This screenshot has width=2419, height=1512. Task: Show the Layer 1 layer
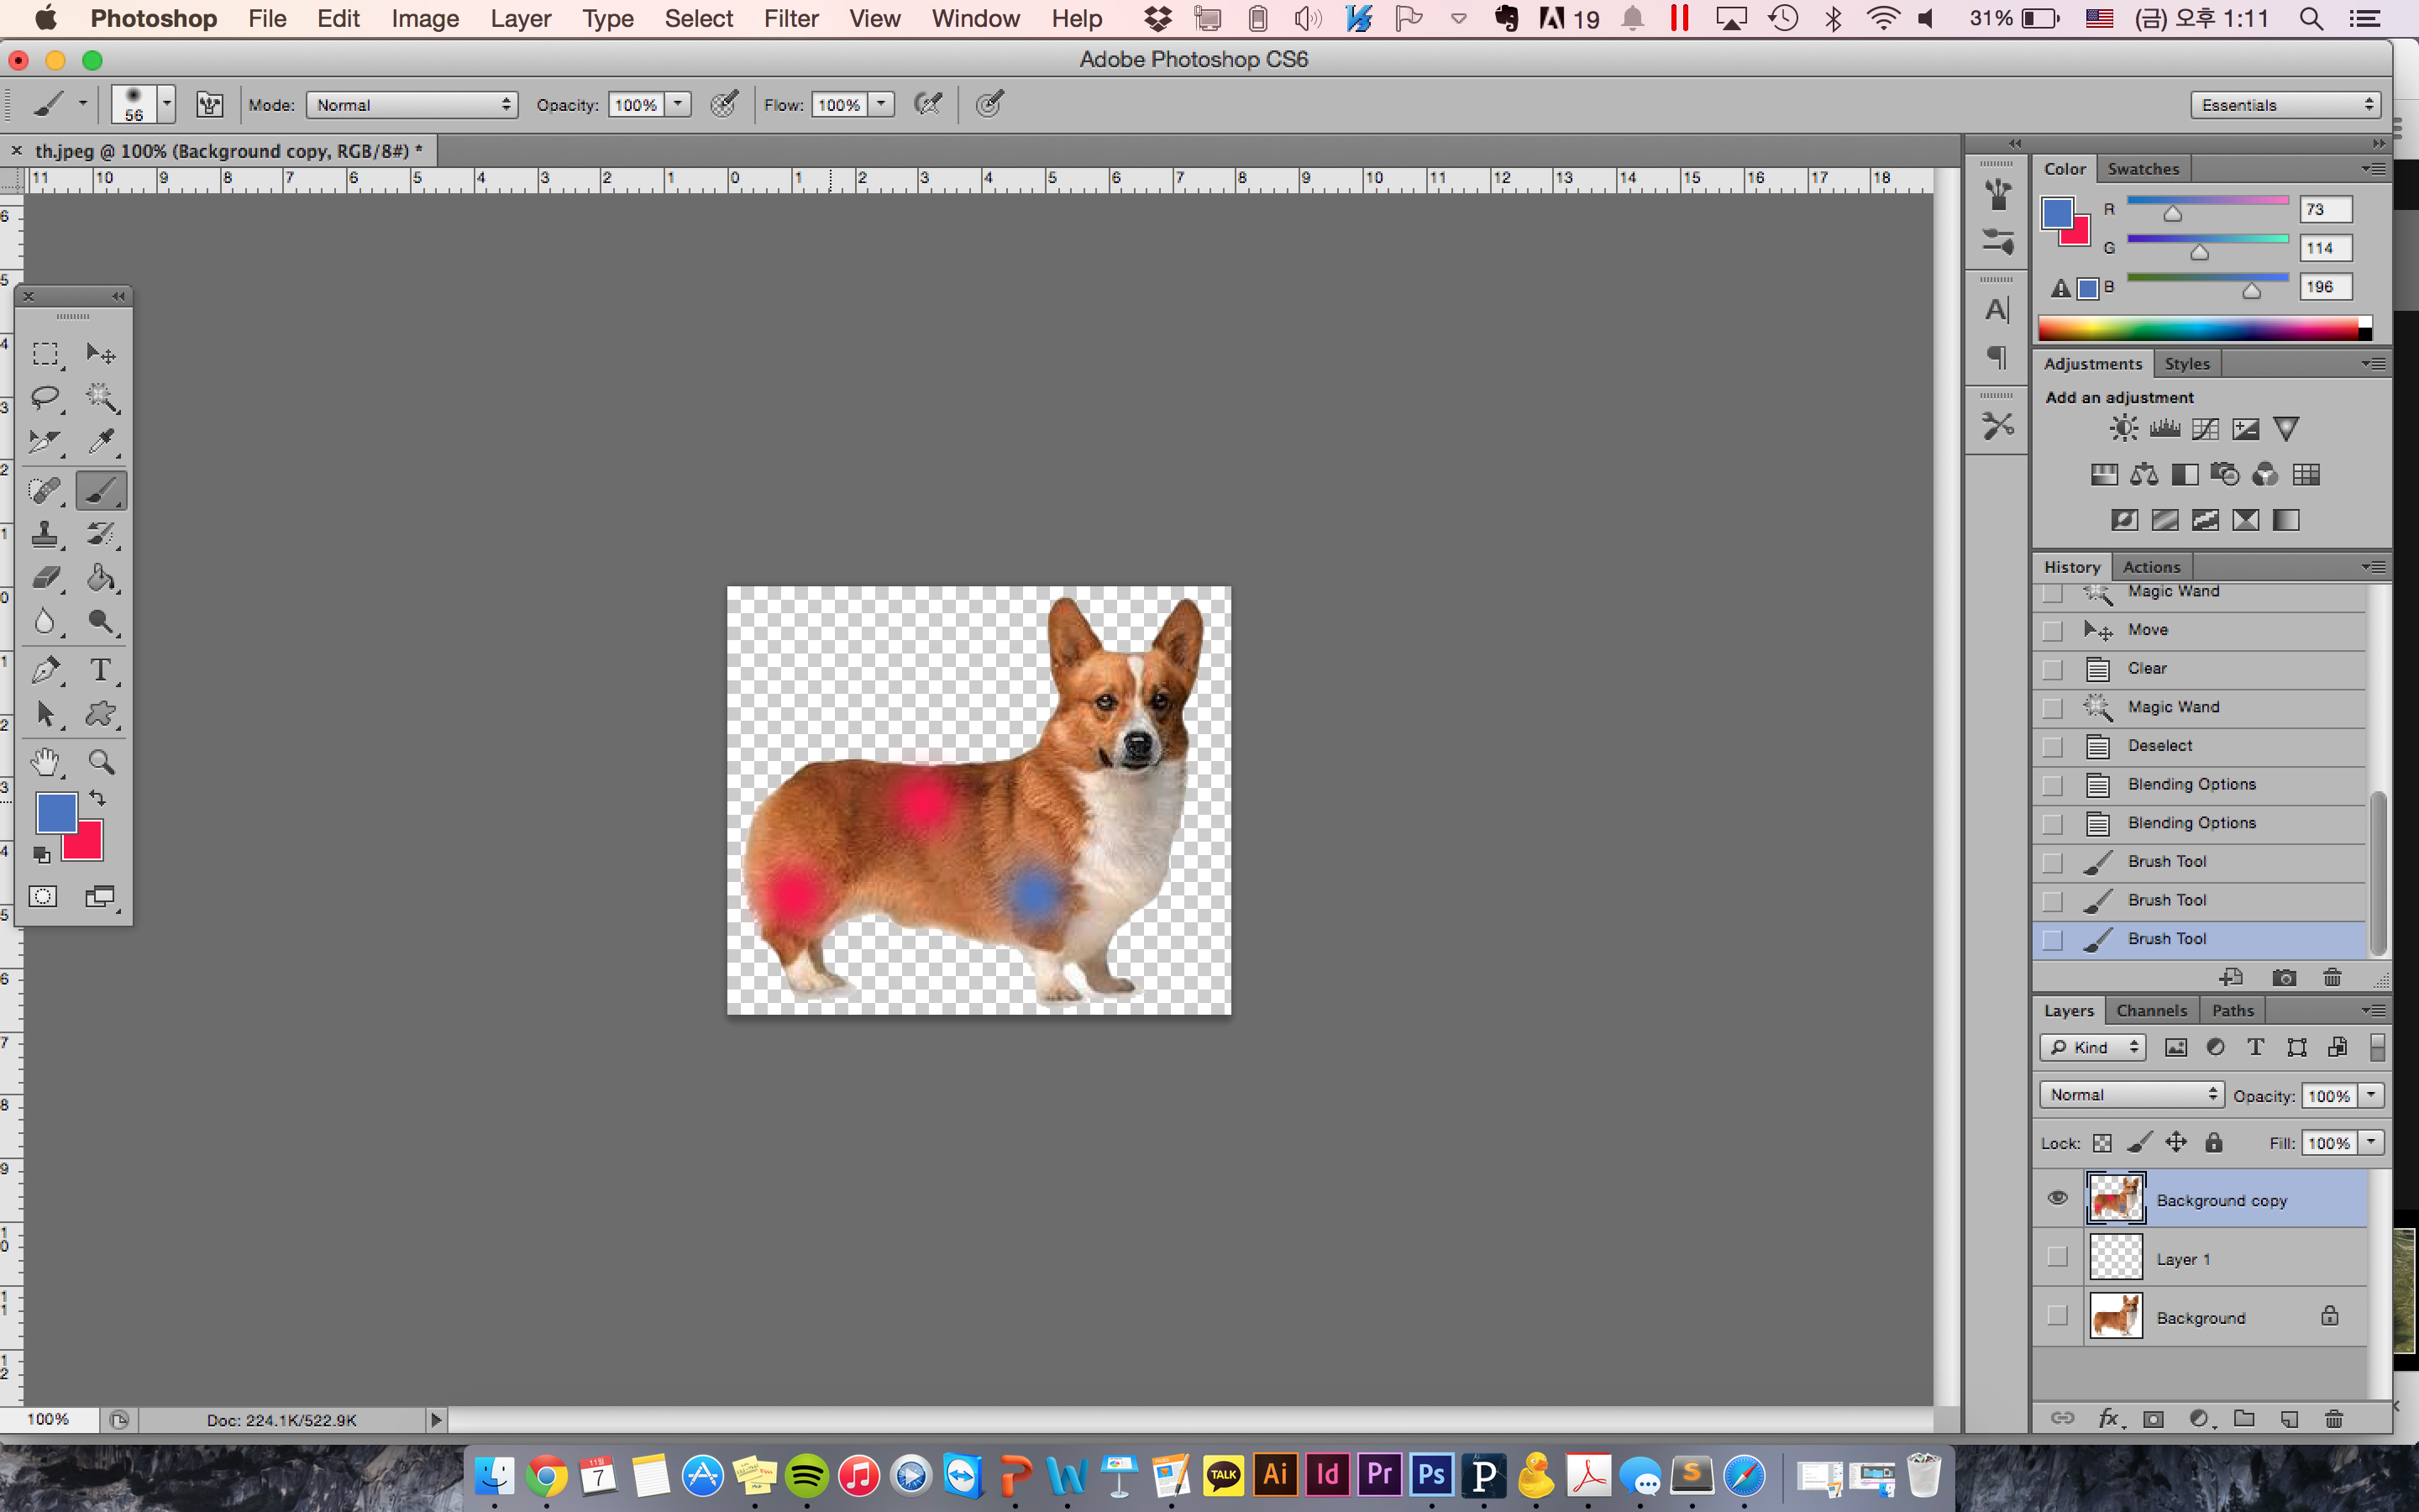pyautogui.click(x=2057, y=1257)
